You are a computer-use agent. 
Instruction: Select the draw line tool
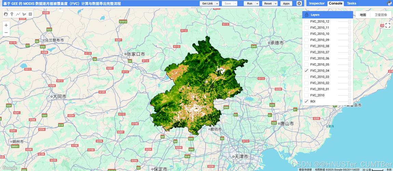18,14
